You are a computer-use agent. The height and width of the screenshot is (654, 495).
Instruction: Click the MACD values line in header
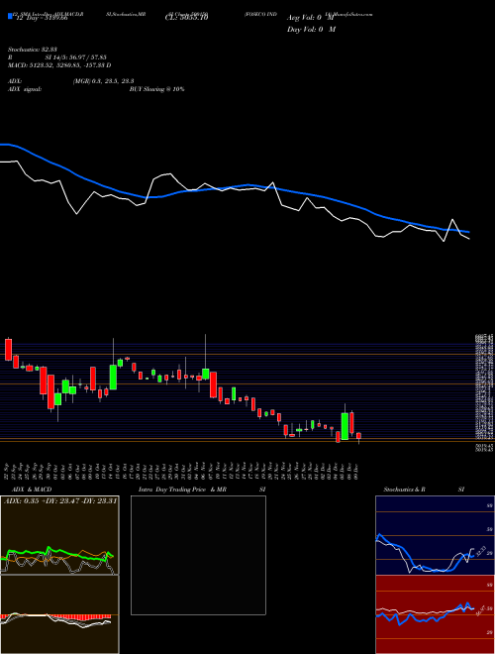[59, 65]
